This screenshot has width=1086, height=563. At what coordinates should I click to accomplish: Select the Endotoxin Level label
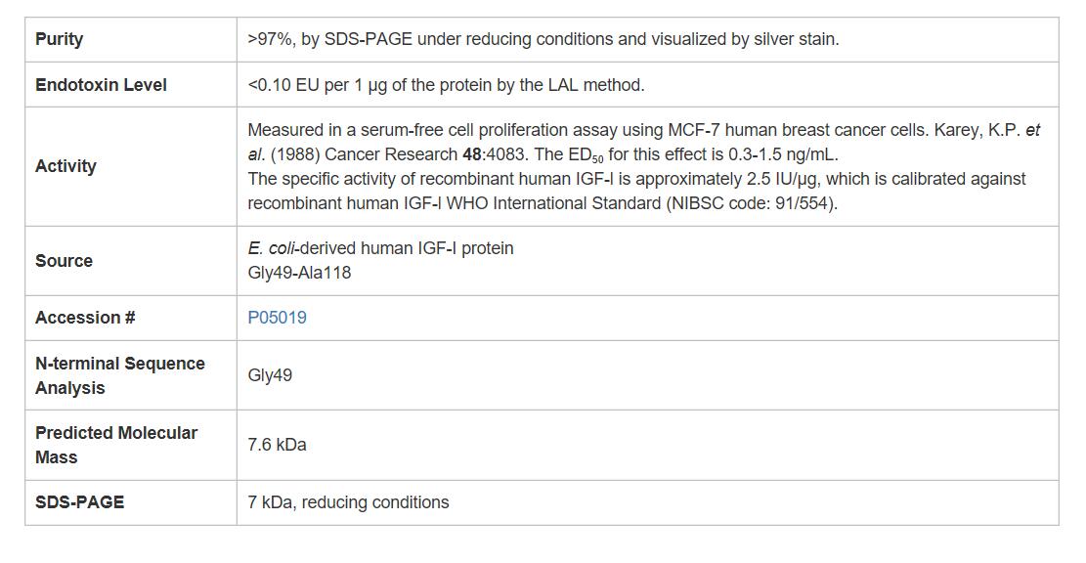(101, 85)
